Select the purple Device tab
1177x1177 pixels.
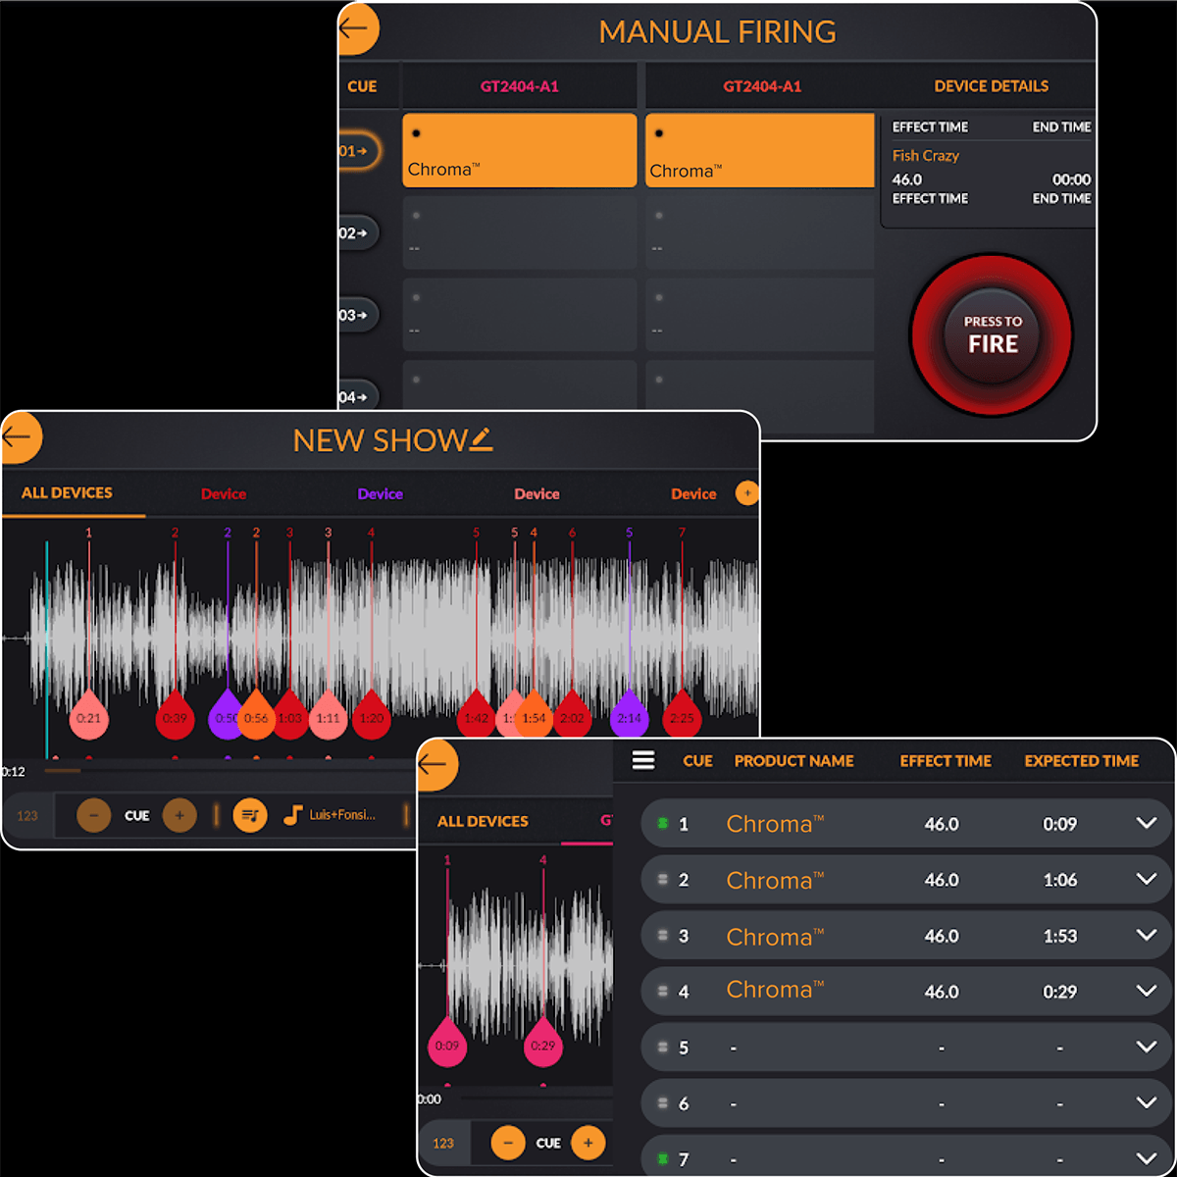(381, 494)
